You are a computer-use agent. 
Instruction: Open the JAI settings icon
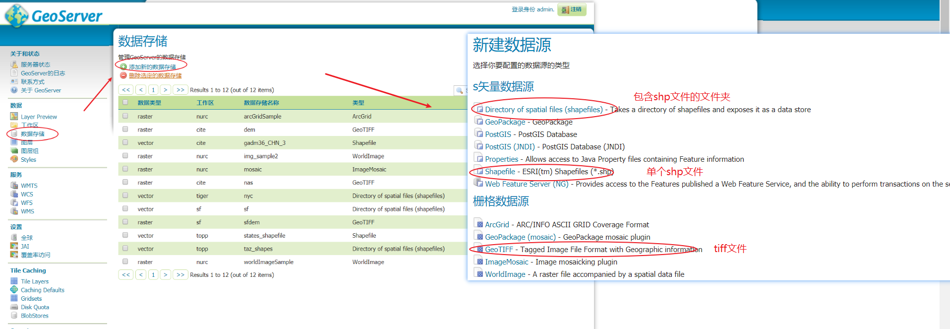click(14, 246)
